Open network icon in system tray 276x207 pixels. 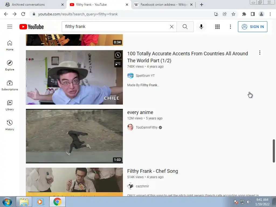[x=242, y=202]
